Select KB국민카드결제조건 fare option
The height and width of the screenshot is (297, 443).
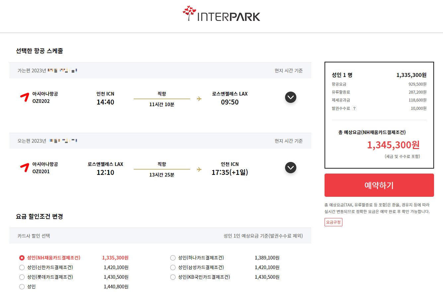tap(173, 277)
